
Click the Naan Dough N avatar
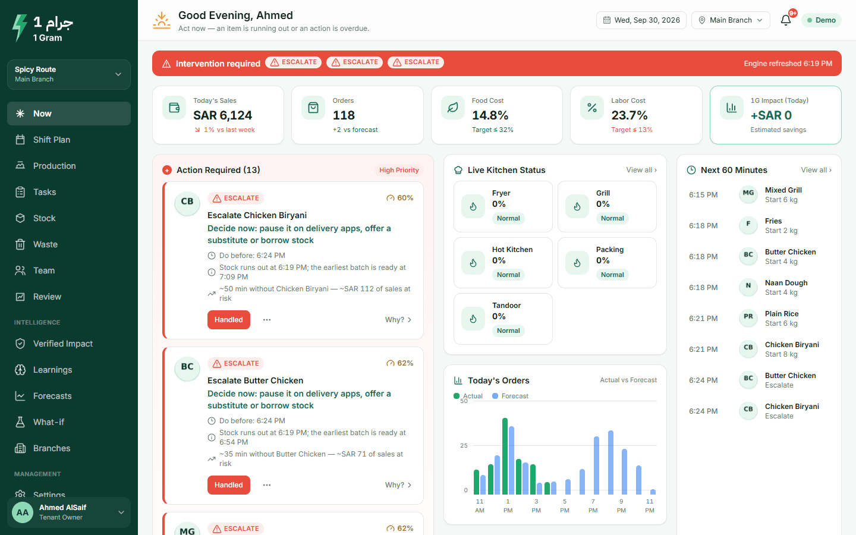point(748,286)
